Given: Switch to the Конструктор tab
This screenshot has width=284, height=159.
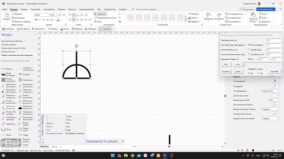Looking at the screenshot, I should pos(49,9).
